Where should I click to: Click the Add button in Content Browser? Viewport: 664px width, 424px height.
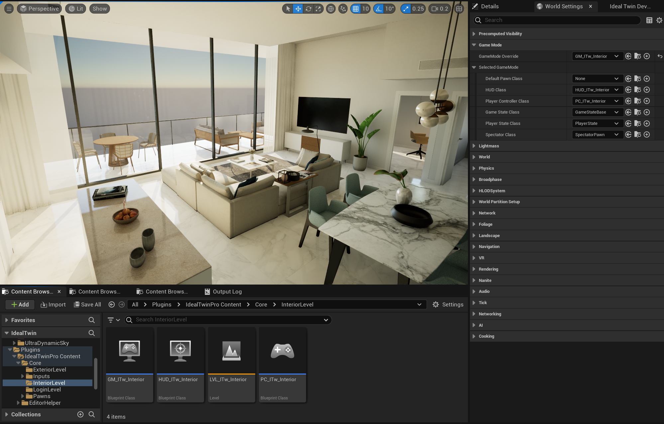pos(20,304)
